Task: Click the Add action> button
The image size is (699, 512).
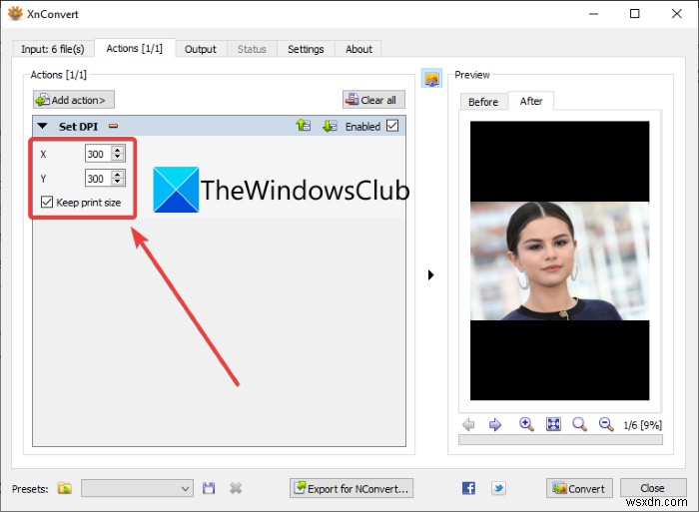Action: [74, 100]
